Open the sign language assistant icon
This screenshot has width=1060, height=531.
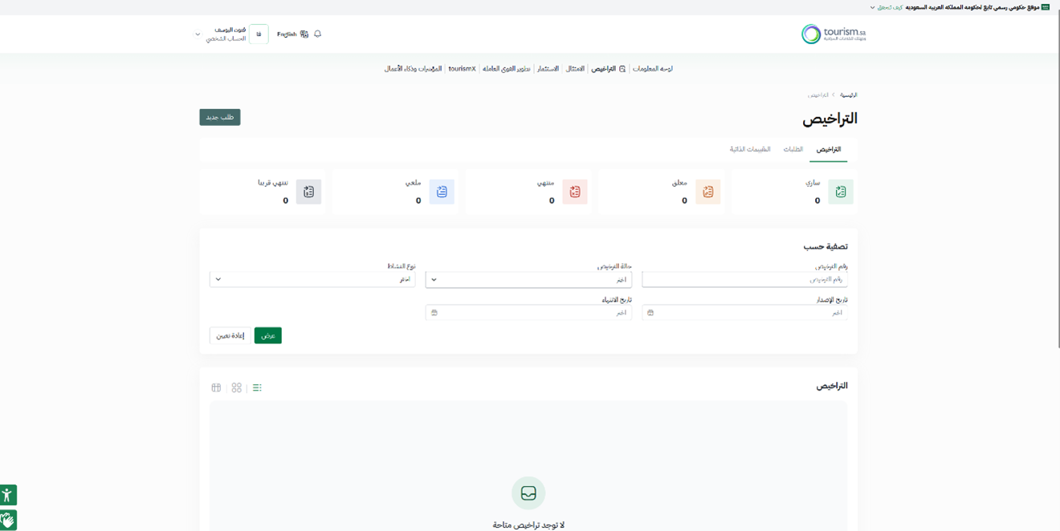(x=8, y=520)
